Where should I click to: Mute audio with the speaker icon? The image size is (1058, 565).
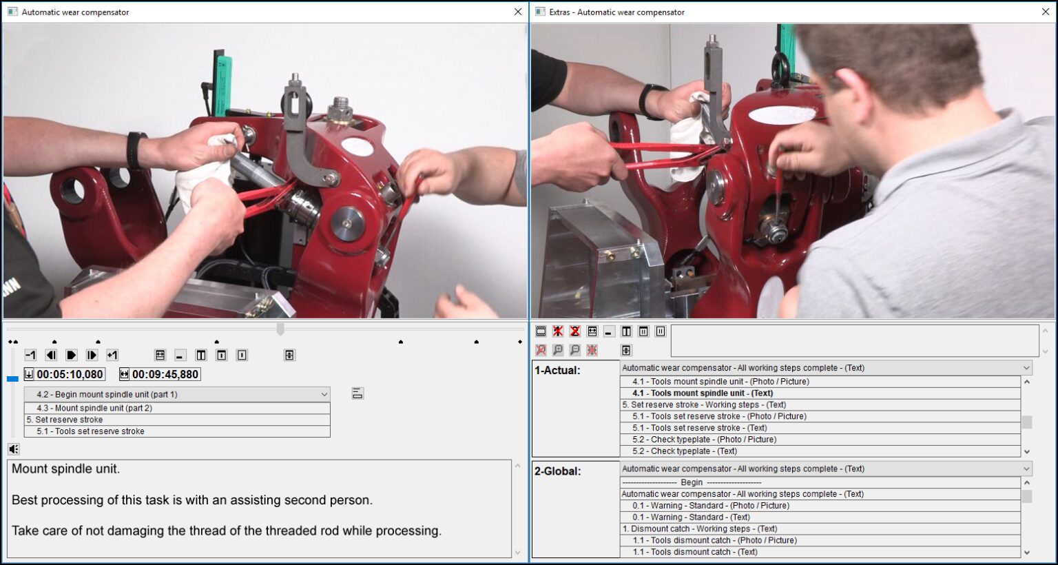[13, 449]
